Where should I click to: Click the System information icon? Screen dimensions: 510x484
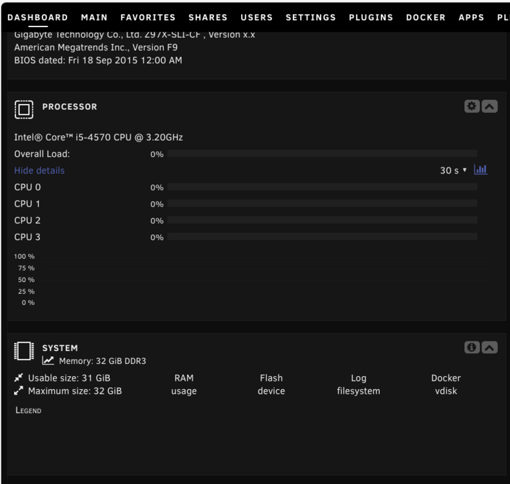coord(471,348)
